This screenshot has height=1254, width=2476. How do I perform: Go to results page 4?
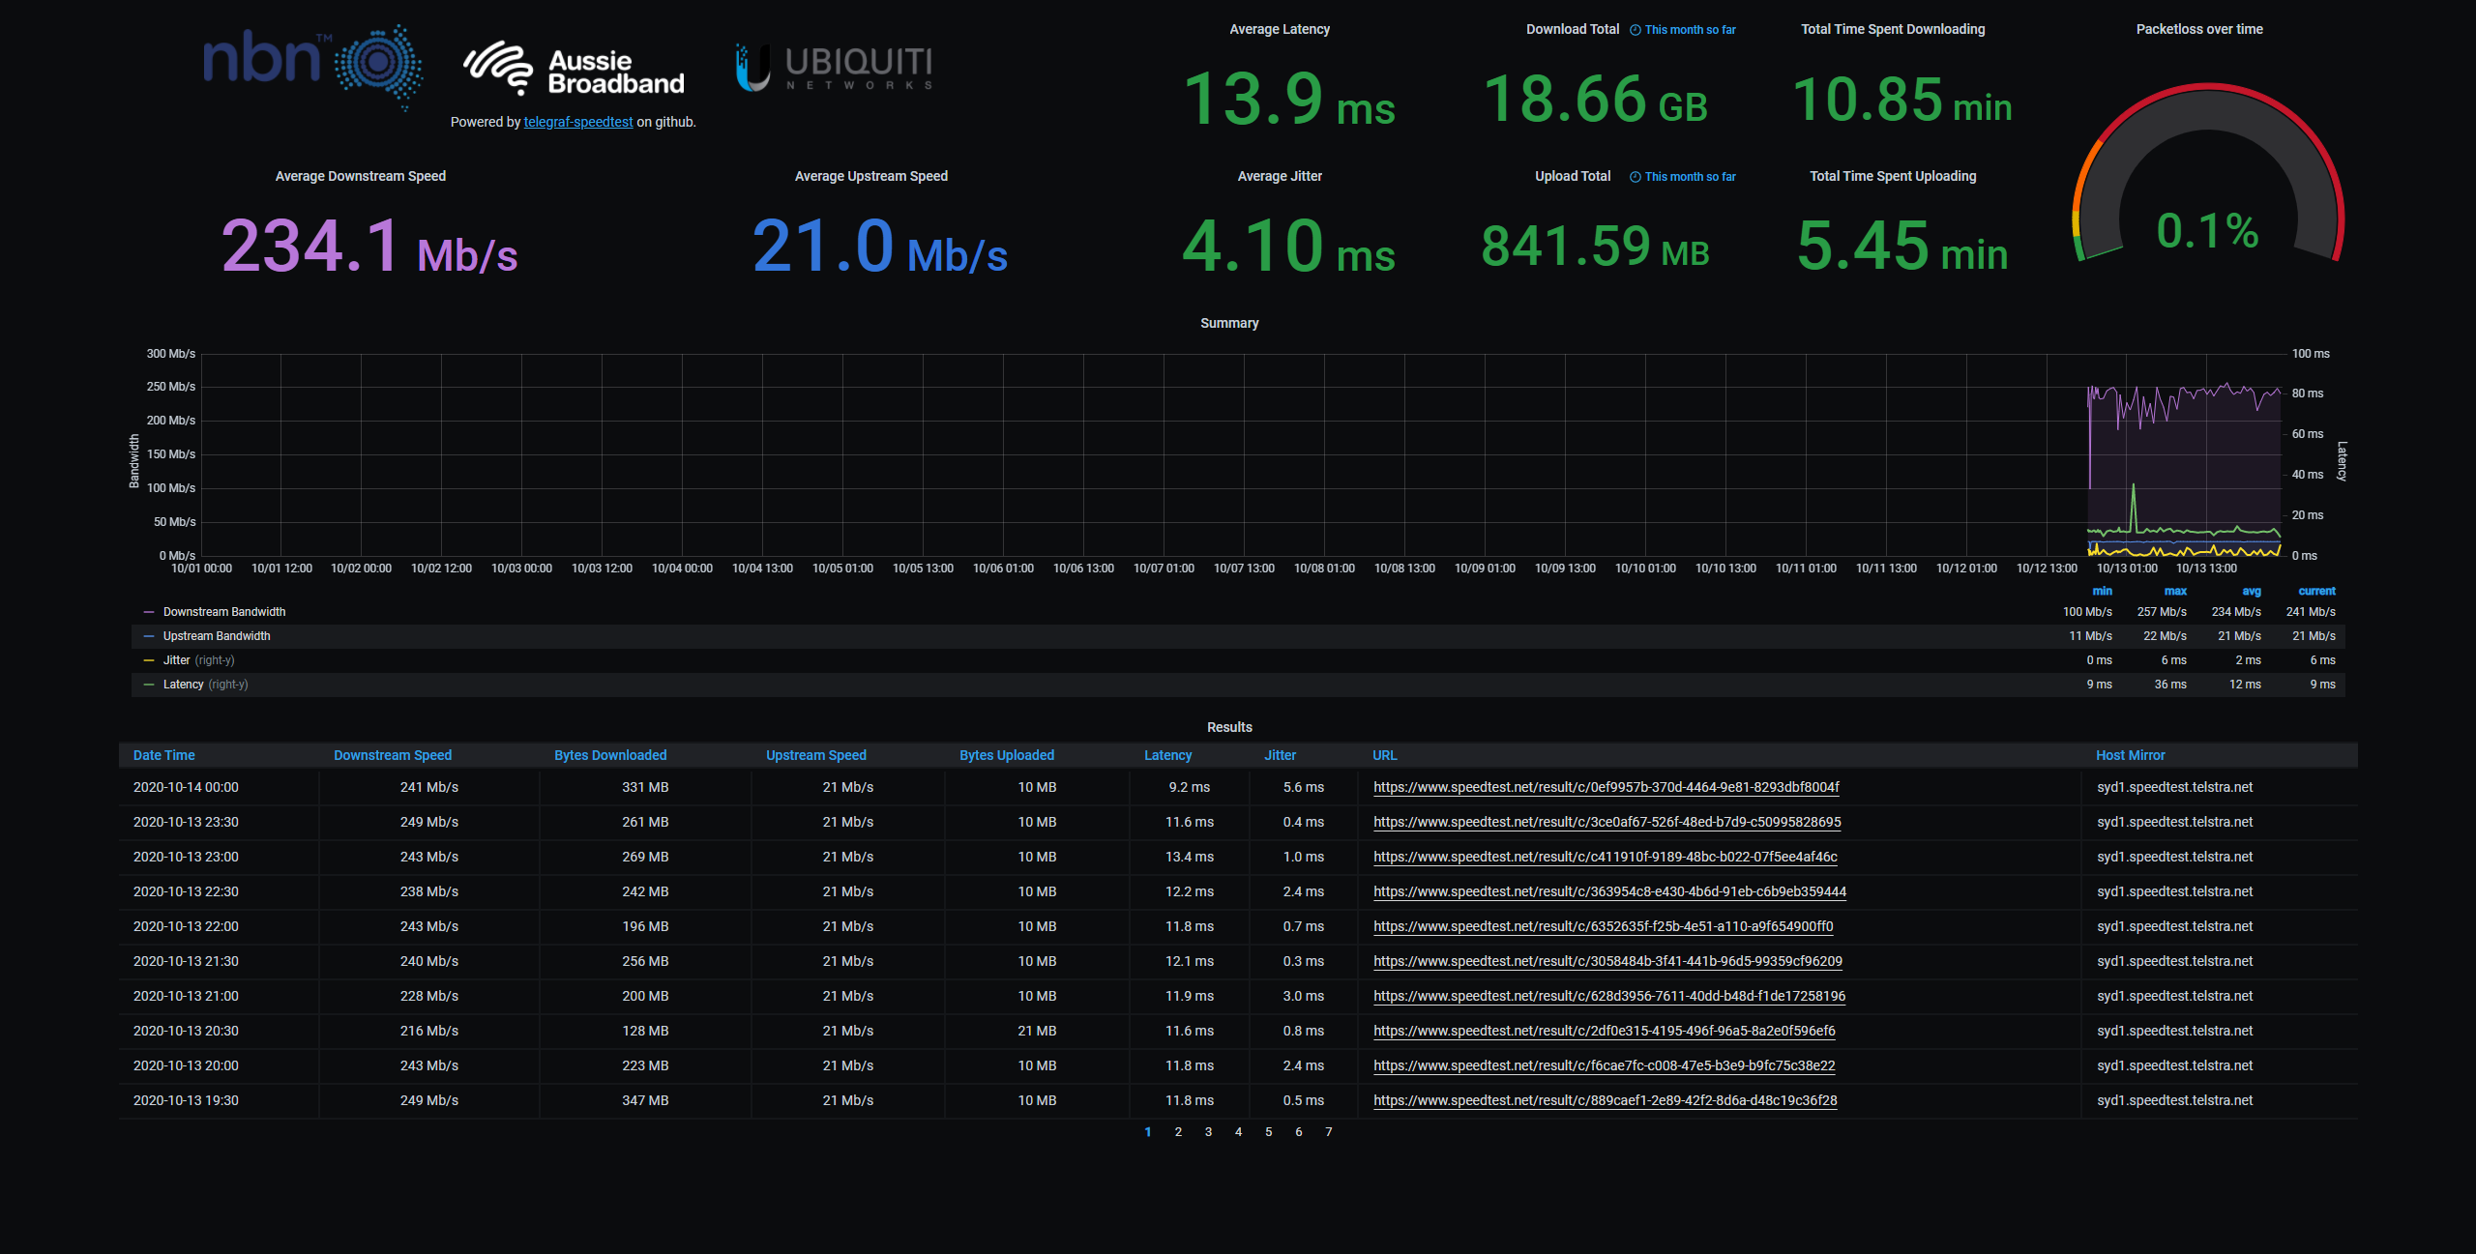coord(1238,1132)
